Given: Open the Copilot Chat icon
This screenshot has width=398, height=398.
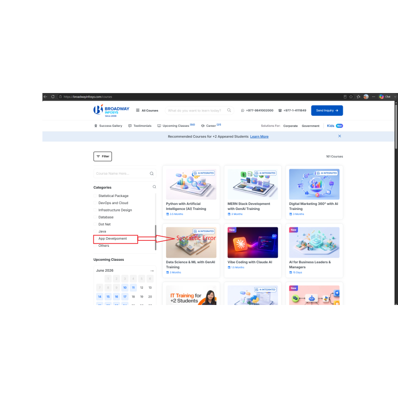Looking at the screenshot, I should point(382,97).
